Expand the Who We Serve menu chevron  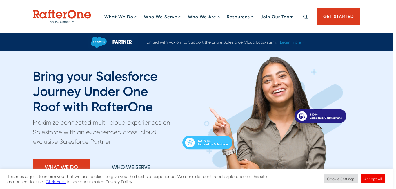click(x=180, y=17)
